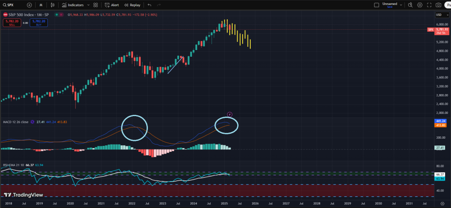Open the monthly timeframe interval selector
Screen dimensions: 451x208
coord(41,5)
